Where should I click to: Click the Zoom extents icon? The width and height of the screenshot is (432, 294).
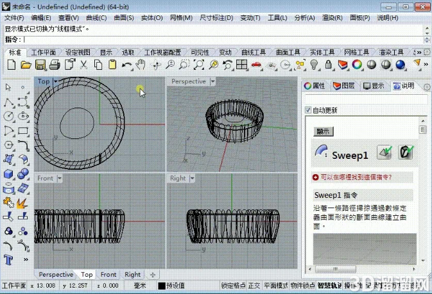pyautogui.click(x=198, y=65)
